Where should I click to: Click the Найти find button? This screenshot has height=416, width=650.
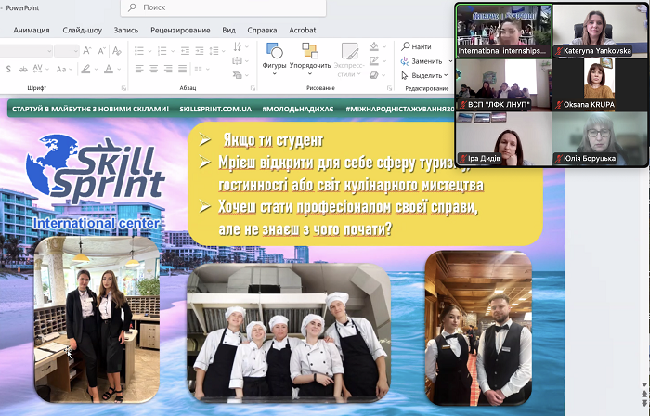pyautogui.click(x=416, y=46)
